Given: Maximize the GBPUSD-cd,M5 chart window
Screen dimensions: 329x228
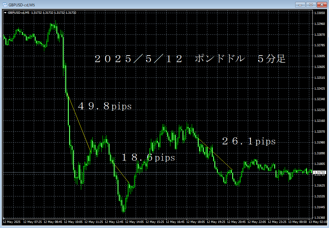Looking at the screenshot, I should pyautogui.click(x=311, y=4).
